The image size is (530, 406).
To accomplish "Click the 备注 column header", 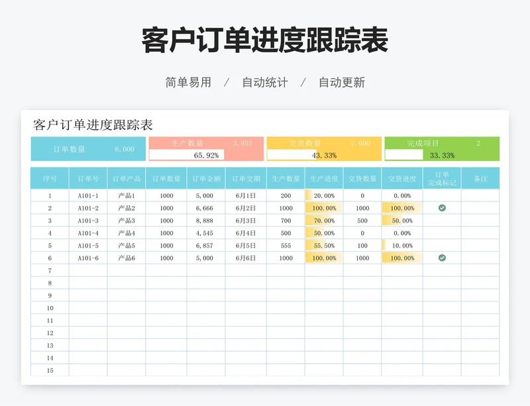I will (x=480, y=178).
